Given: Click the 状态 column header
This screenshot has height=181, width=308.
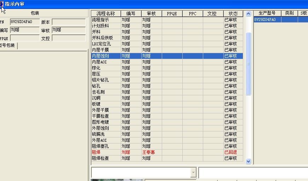Looking at the screenshot, I should [x=233, y=13].
